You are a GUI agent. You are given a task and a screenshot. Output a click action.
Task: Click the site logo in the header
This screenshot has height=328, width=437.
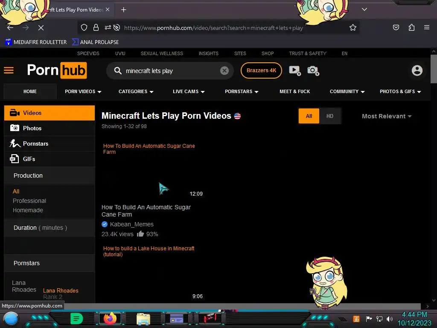pos(57,70)
